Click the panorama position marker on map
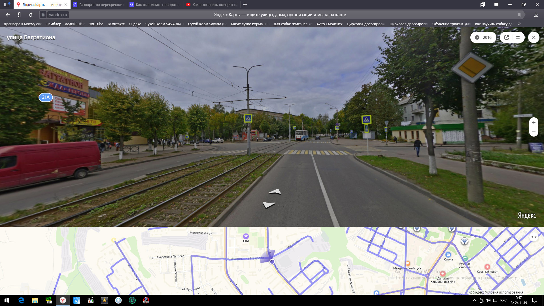The height and width of the screenshot is (306, 544). 272,262
